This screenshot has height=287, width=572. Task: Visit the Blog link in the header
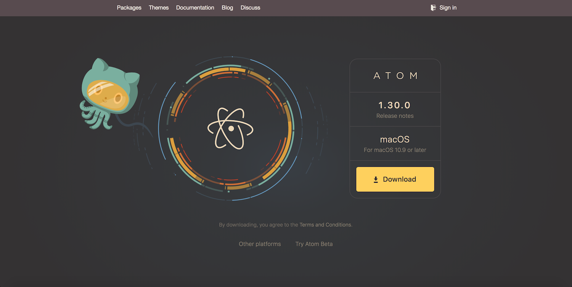[227, 8]
